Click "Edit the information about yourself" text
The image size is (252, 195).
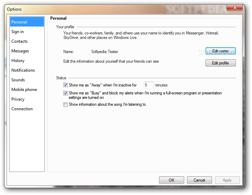click(111, 61)
